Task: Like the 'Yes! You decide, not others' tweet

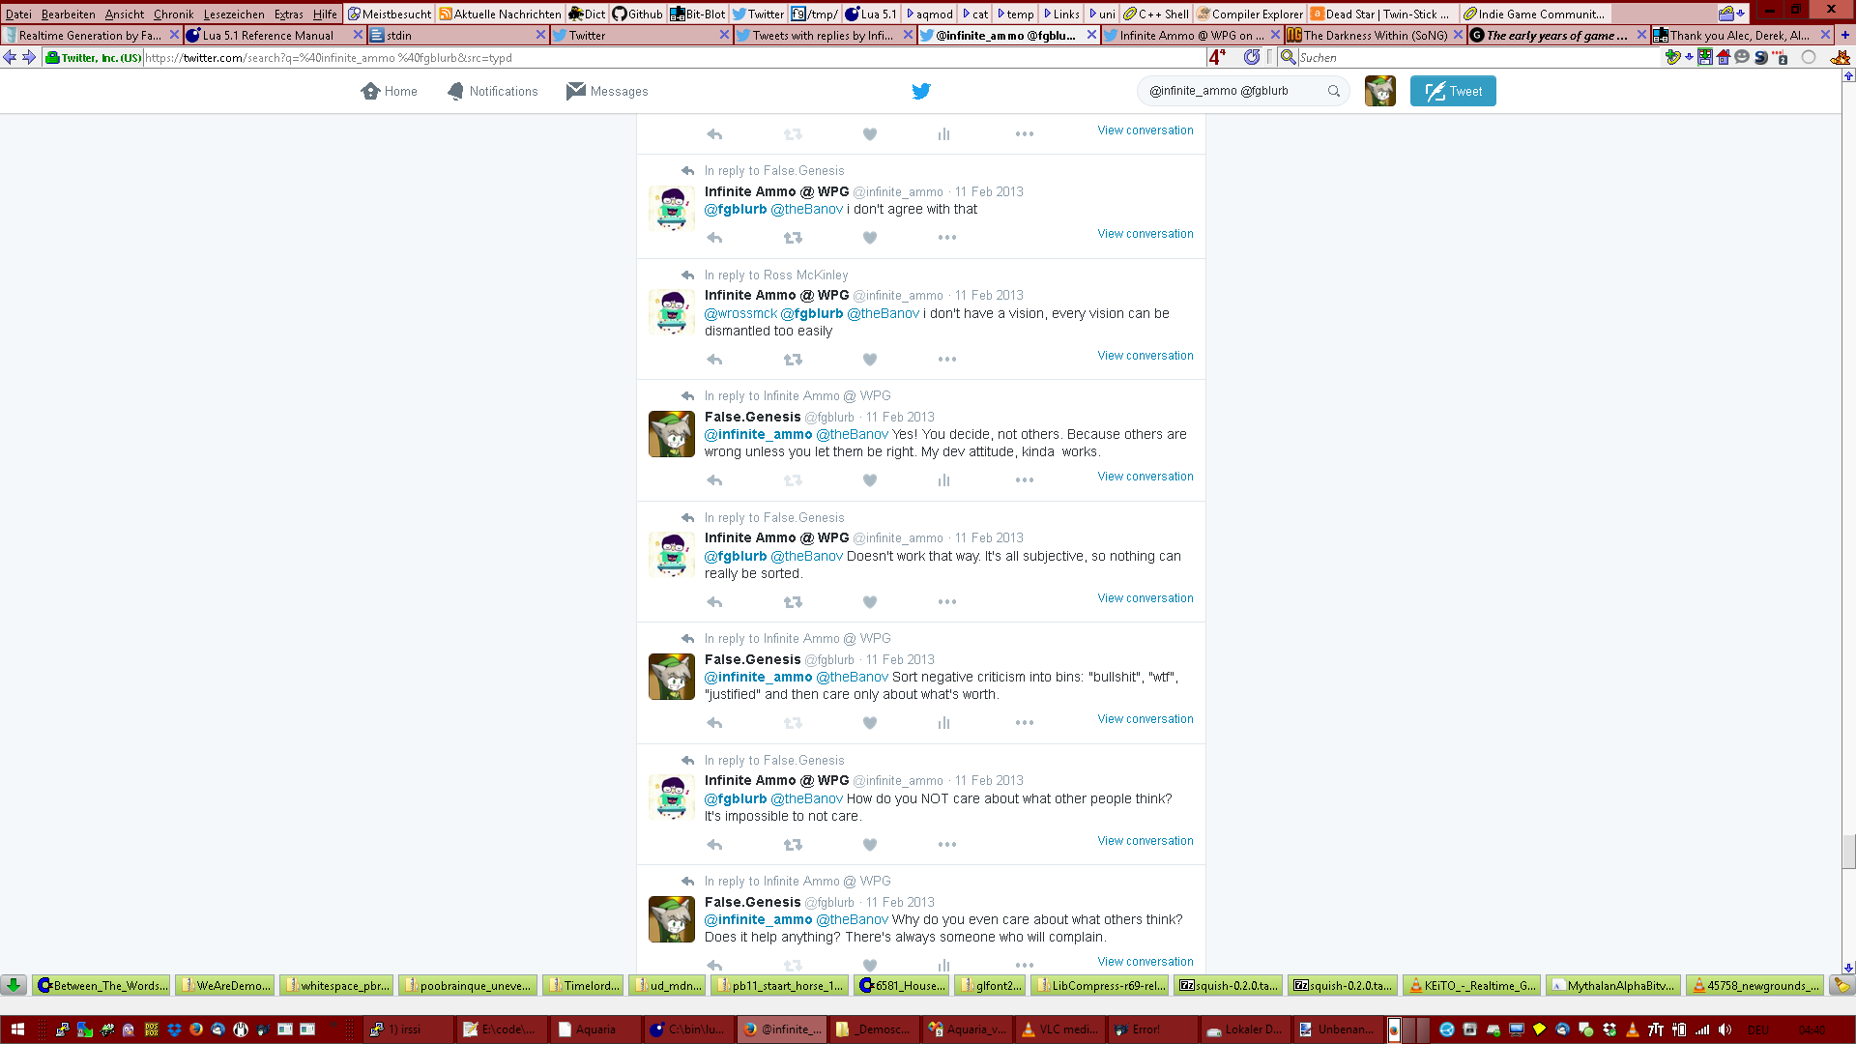Action: [x=869, y=480]
